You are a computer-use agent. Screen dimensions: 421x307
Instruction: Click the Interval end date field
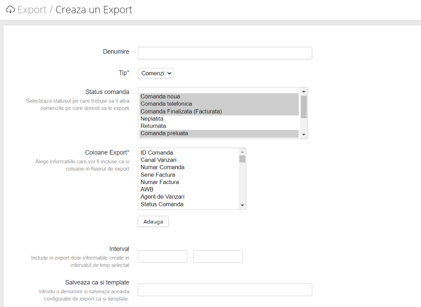(x=218, y=256)
